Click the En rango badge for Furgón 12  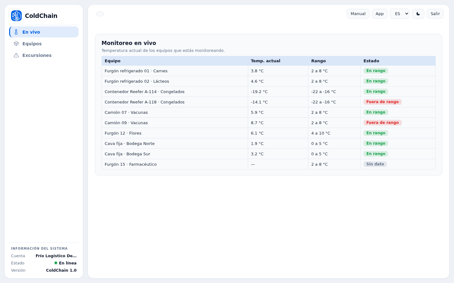pyautogui.click(x=376, y=133)
